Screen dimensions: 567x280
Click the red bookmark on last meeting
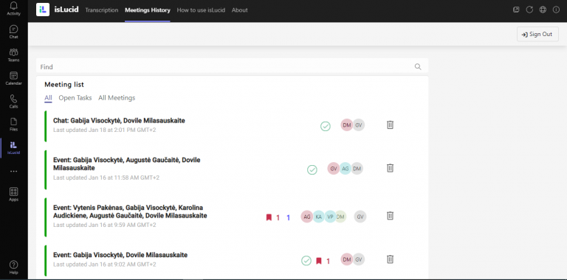(319, 261)
